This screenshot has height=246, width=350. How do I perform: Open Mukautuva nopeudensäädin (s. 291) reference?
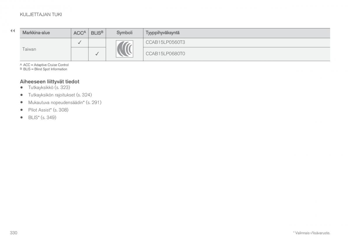(x=65, y=102)
